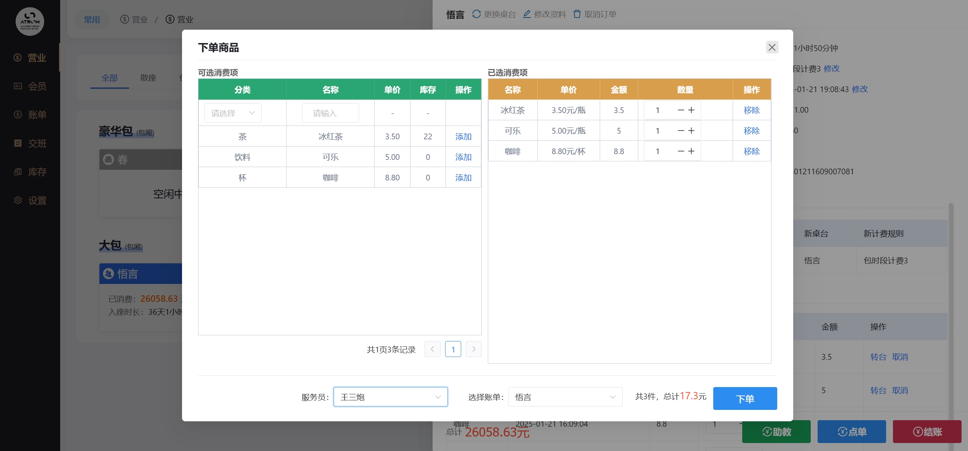Click the 营业 sidebar icon

click(x=18, y=57)
